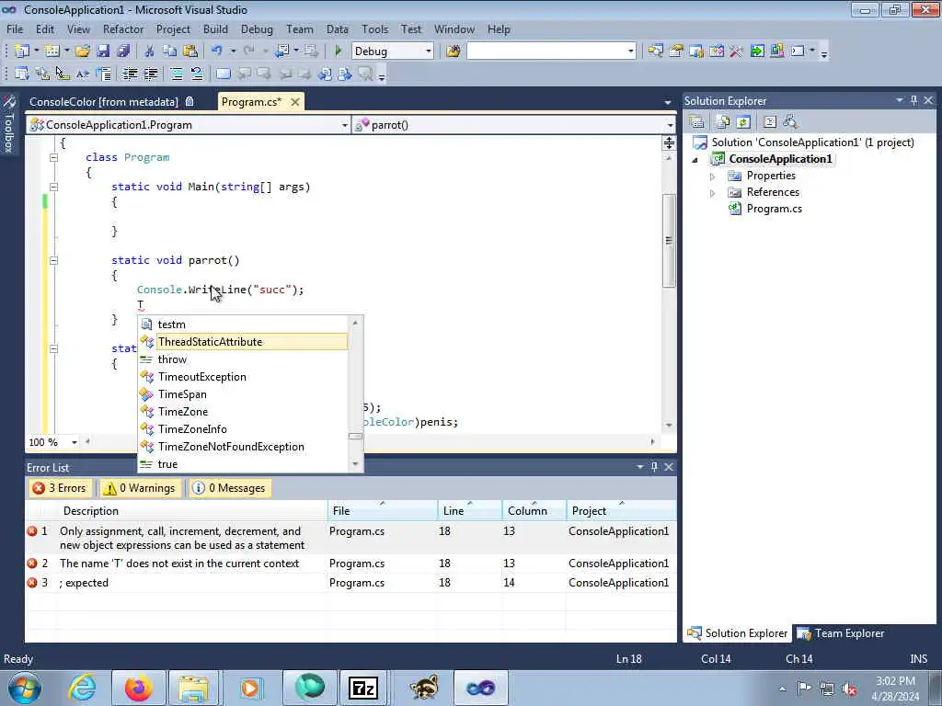942x706 pixels.
Task: Open the 100 % zoom dropdown
Action: (74, 442)
